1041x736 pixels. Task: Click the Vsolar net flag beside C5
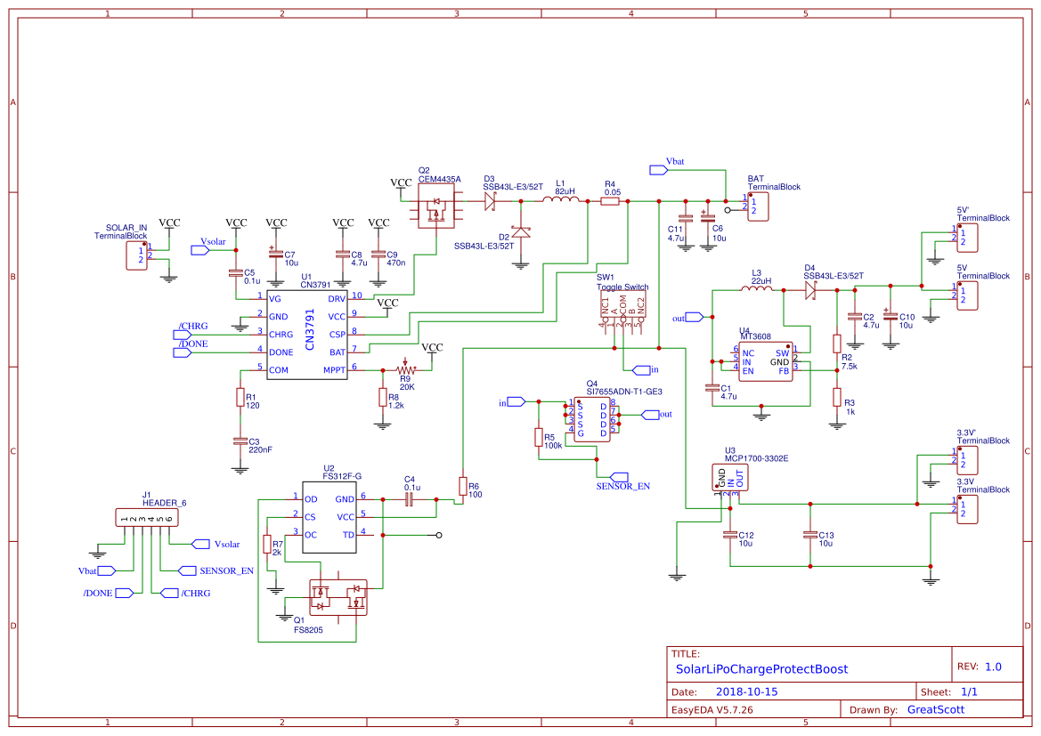(x=199, y=251)
